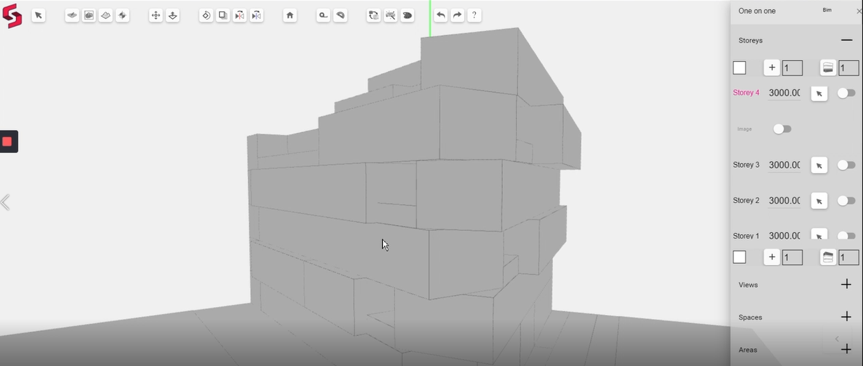The image size is (863, 366).
Task: Select the Storey 3 label
Action: 746,165
